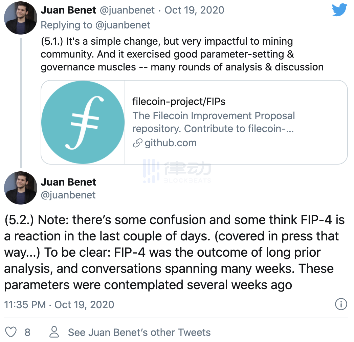Click Juan Benet's lower profile picture
The width and height of the screenshot is (354, 342).
coord(20,189)
